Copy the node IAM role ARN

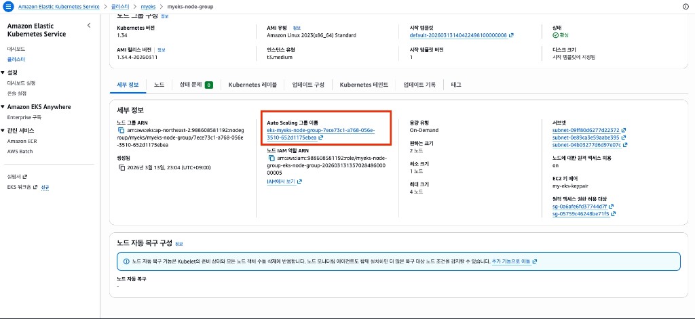pos(270,157)
